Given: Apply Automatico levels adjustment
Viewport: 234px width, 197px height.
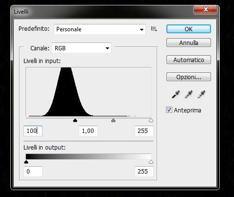Looking at the screenshot, I should click(188, 60).
